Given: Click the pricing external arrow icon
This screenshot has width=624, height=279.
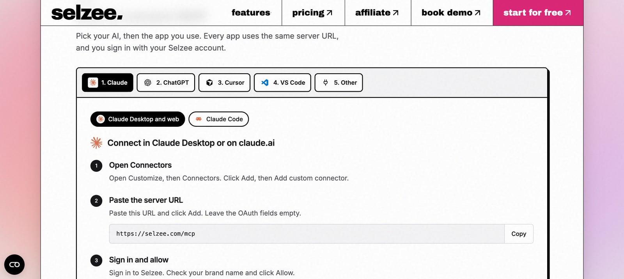Looking at the screenshot, I should click(330, 13).
